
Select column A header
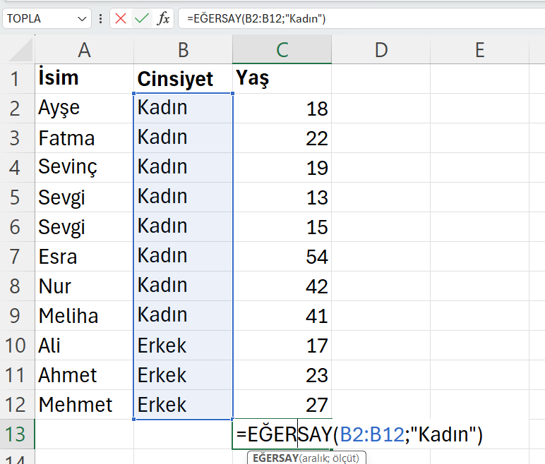(x=84, y=49)
